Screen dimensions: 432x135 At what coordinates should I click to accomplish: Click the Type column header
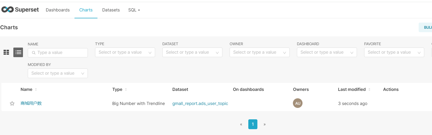coord(117,90)
